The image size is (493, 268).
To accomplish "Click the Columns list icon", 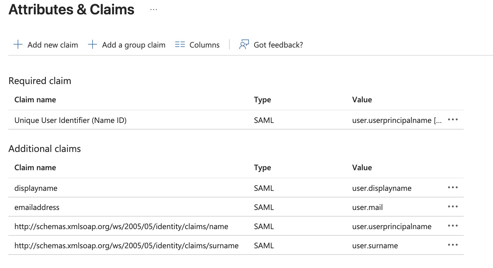I will point(180,45).
